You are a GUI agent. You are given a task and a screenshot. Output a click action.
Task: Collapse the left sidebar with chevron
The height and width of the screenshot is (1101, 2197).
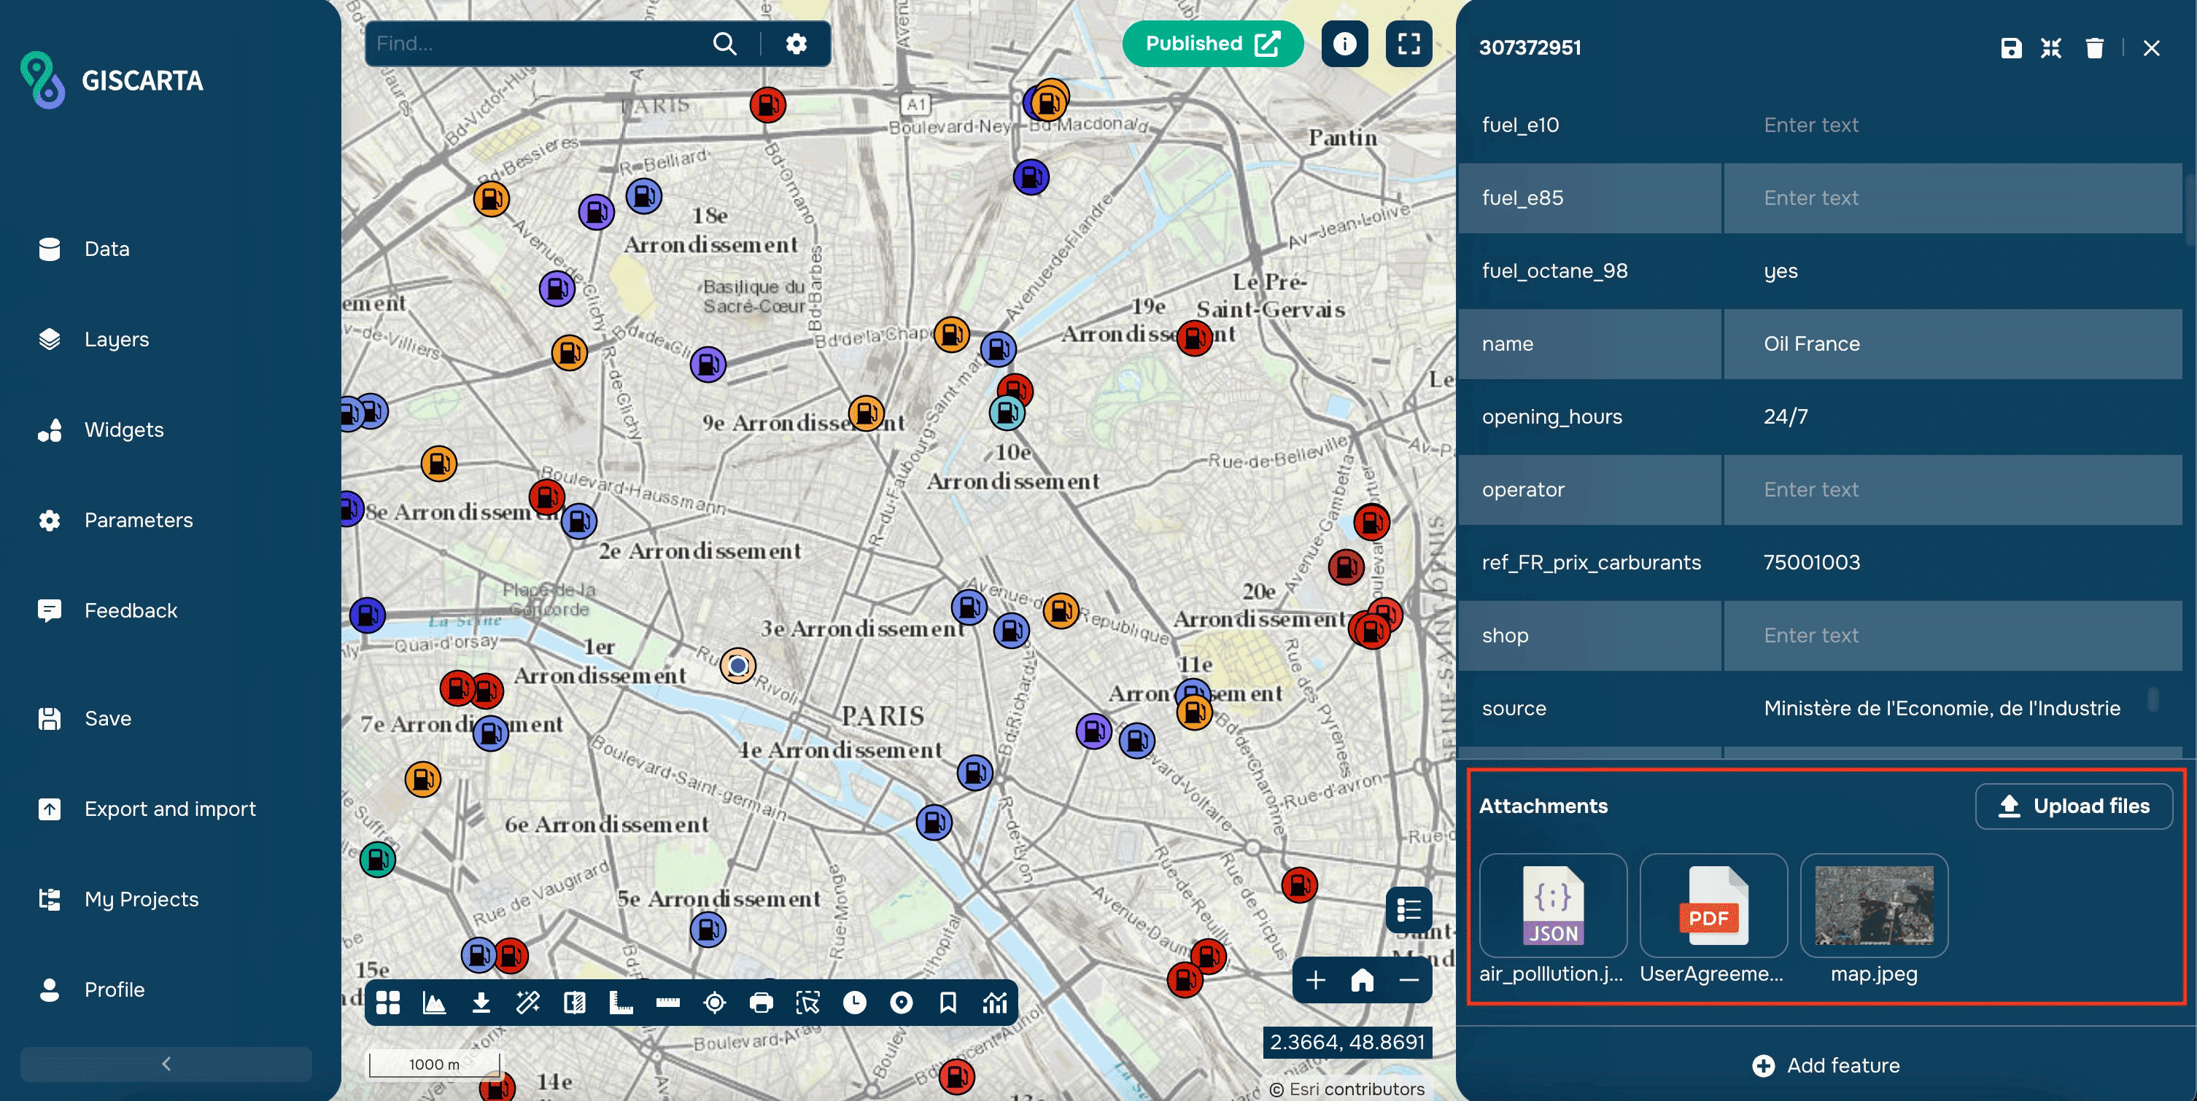(x=166, y=1064)
